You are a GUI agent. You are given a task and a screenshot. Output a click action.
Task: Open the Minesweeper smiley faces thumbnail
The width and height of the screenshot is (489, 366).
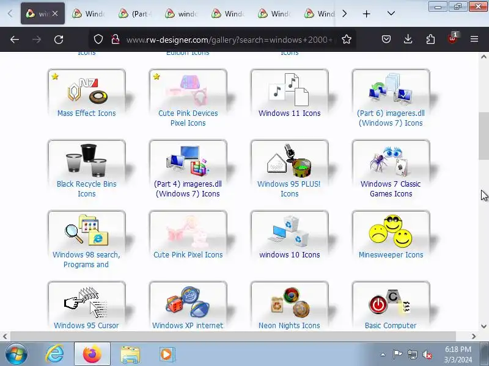click(391, 231)
